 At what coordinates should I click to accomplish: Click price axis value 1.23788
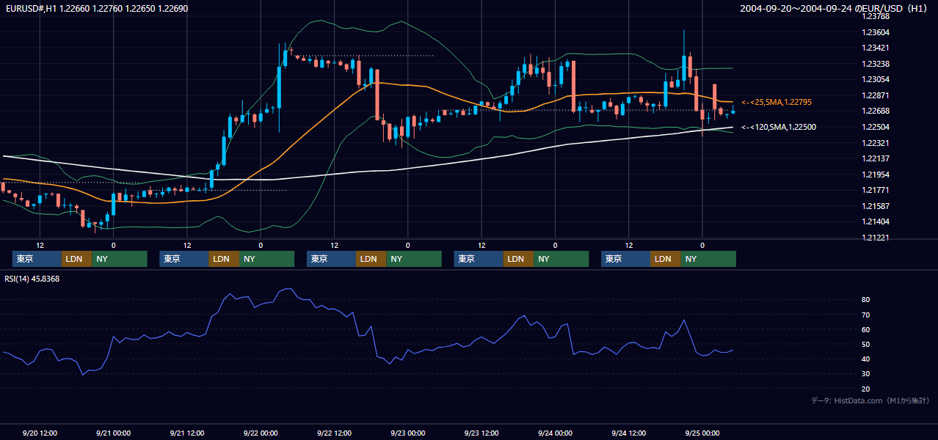[x=876, y=16]
